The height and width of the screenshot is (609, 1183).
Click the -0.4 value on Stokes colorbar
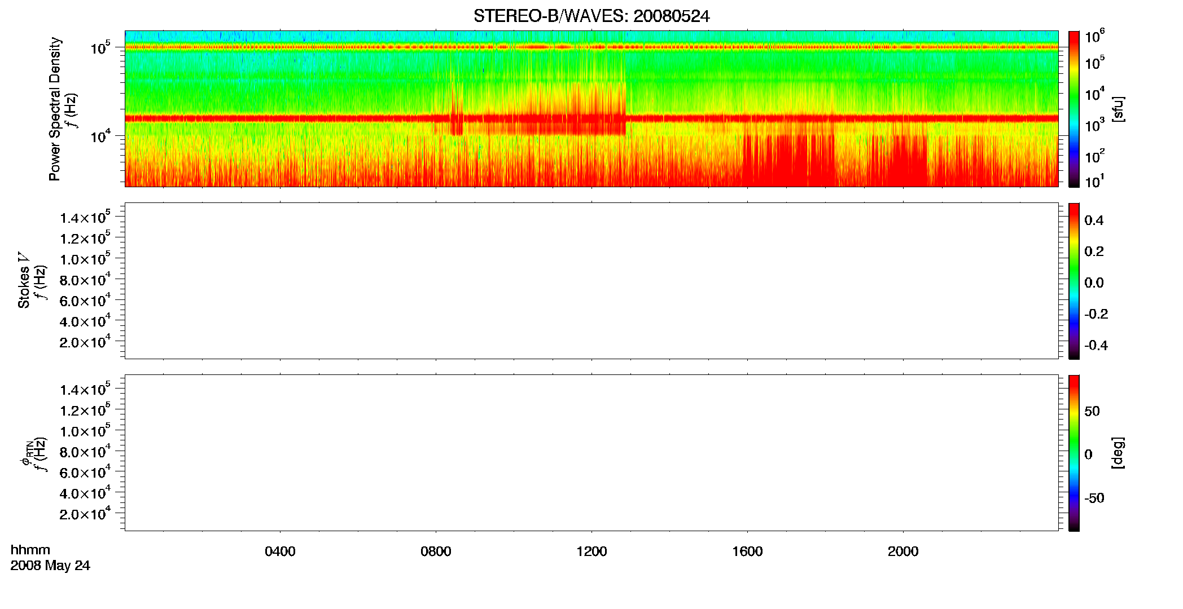pyautogui.click(x=1096, y=346)
